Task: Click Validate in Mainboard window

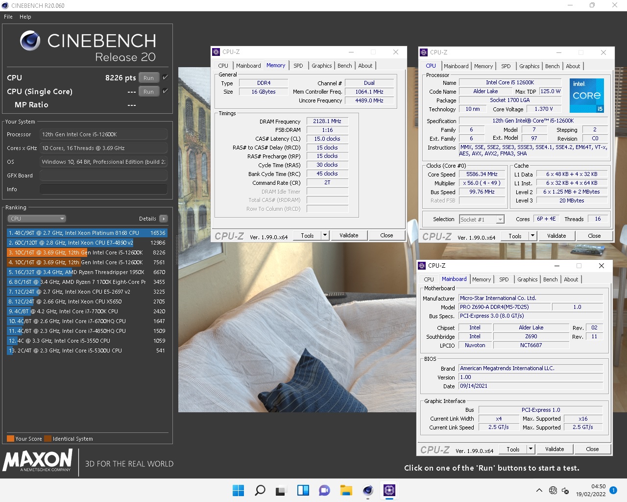Action: point(555,449)
